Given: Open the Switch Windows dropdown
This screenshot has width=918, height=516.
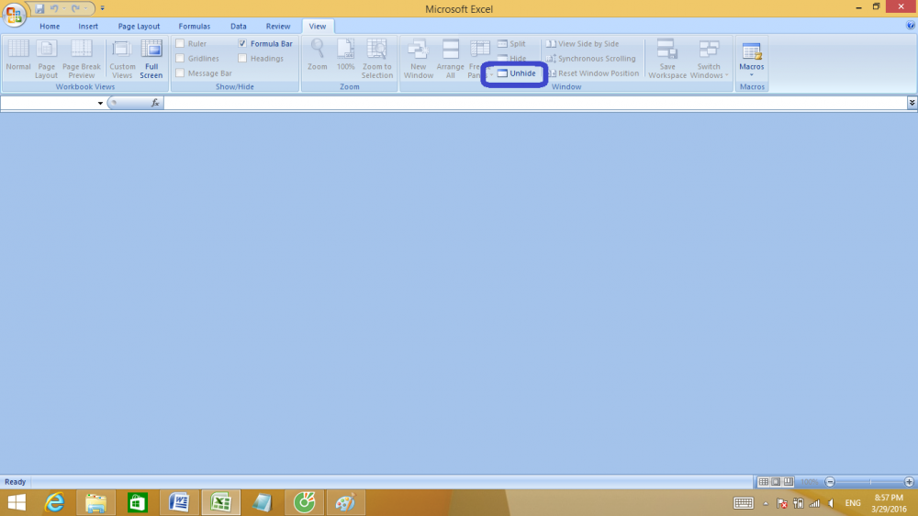Looking at the screenshot, I should [709, 59].
